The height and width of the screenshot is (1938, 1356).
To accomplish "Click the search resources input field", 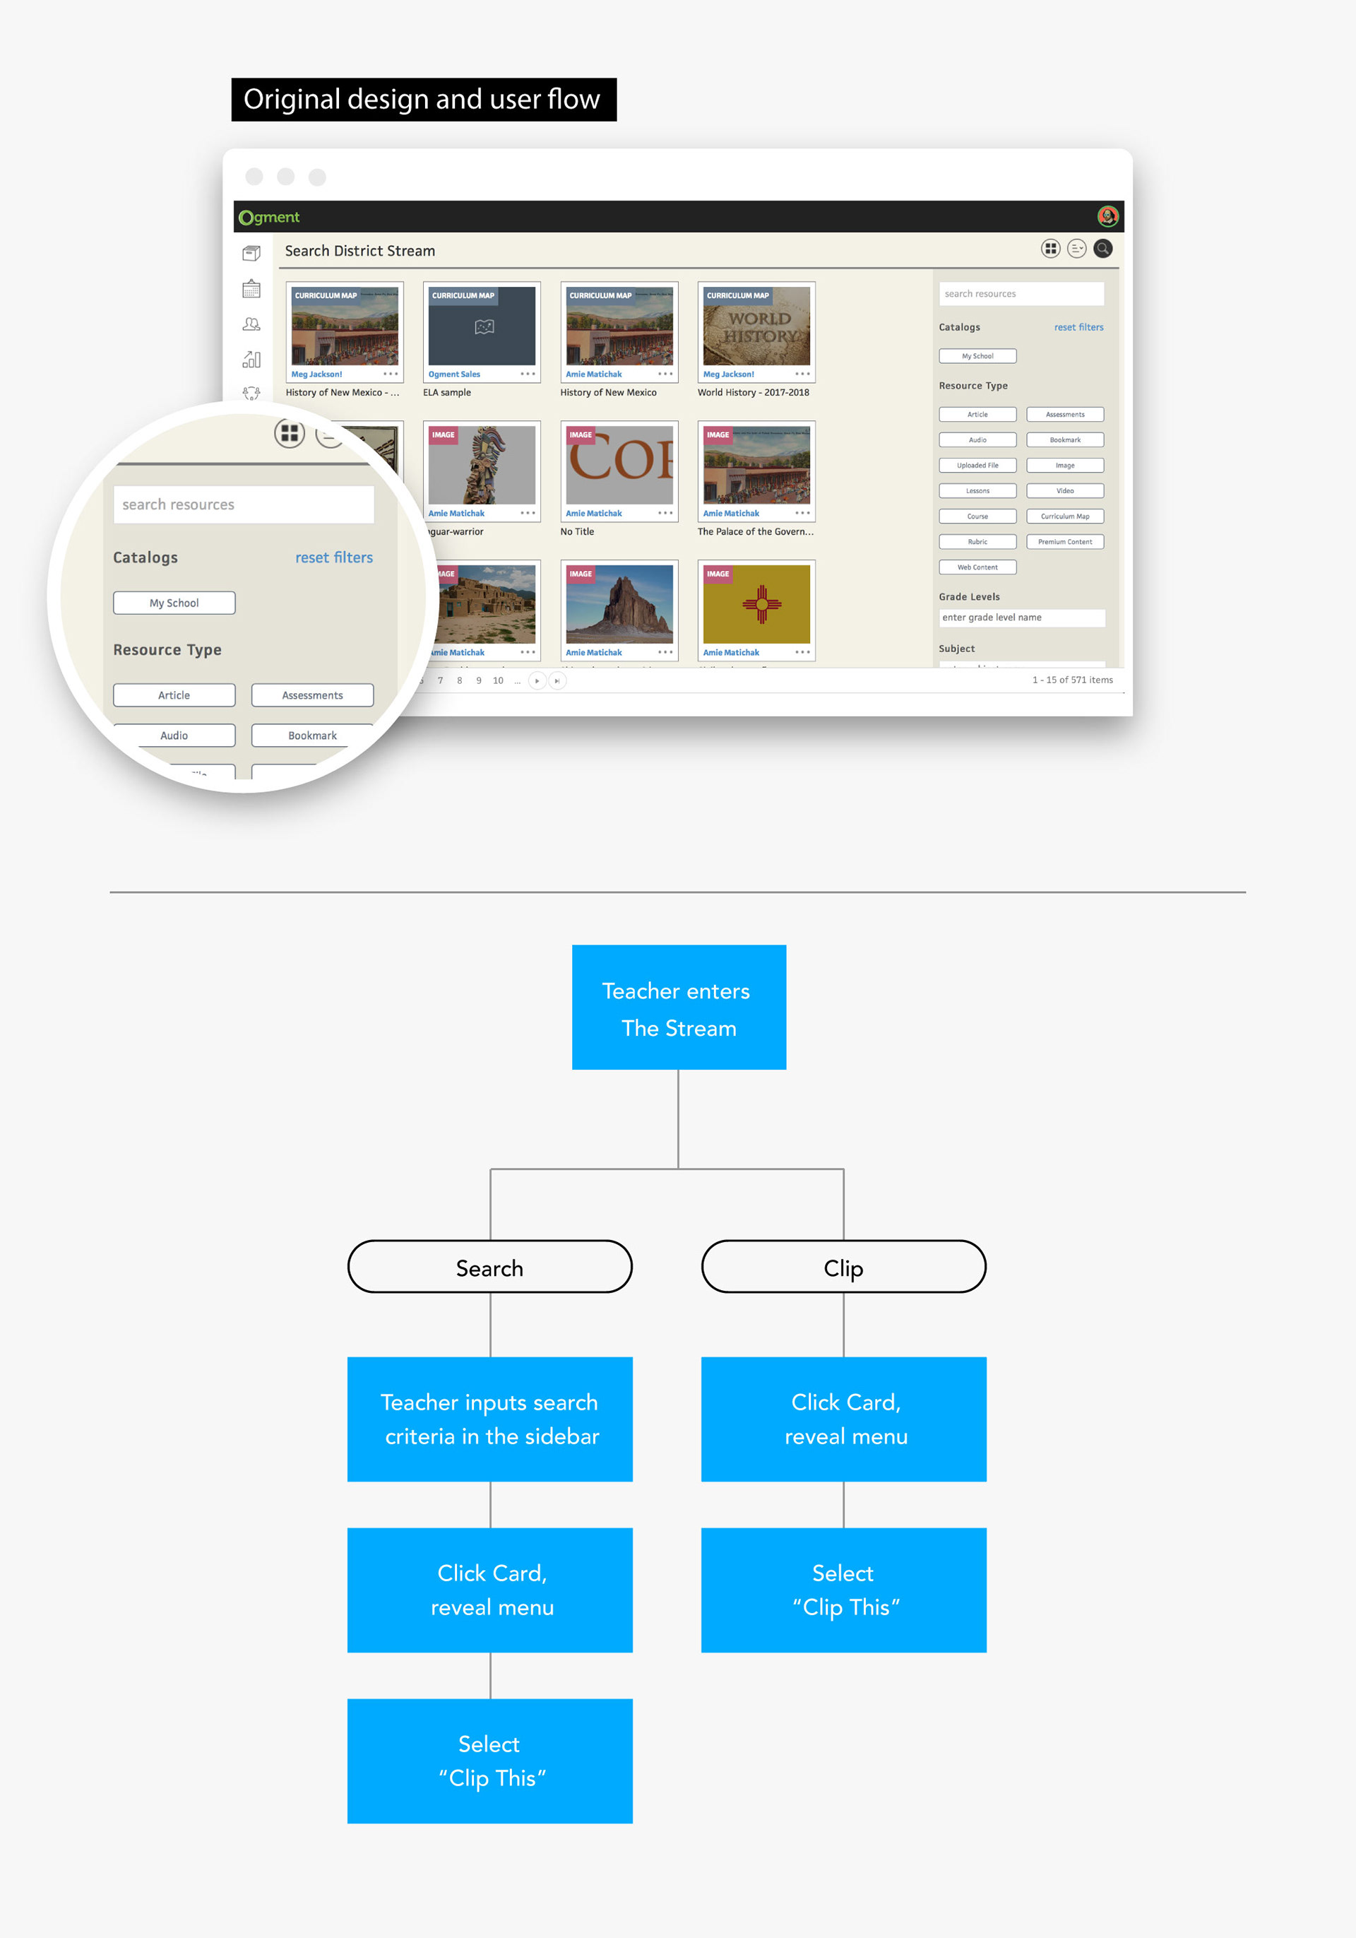I will (x=1021, y=294).
